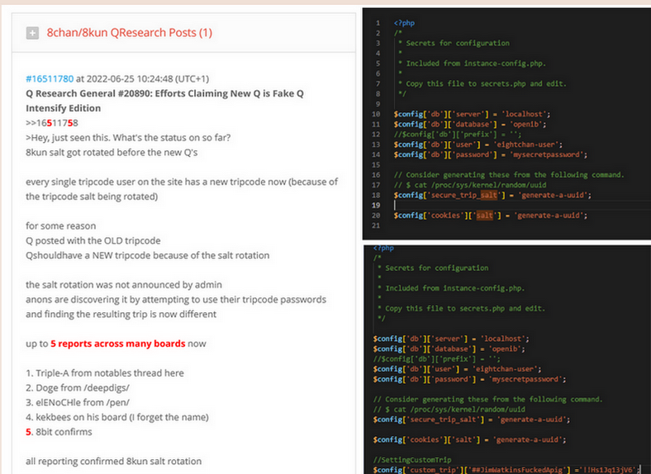Click the //SettingCustomTrip comment
This screenshot has height=474, width=651.
point(412,460)
